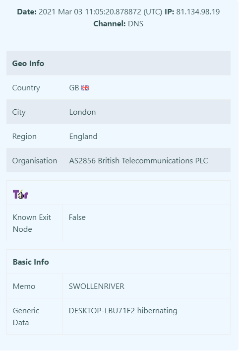
Task: Click the Country label
Action: tap(26, 88)
